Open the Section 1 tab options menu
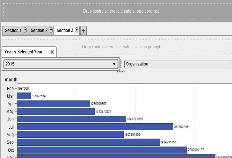The width and height of the screenshot is (232, 158). tap(25, 30)
